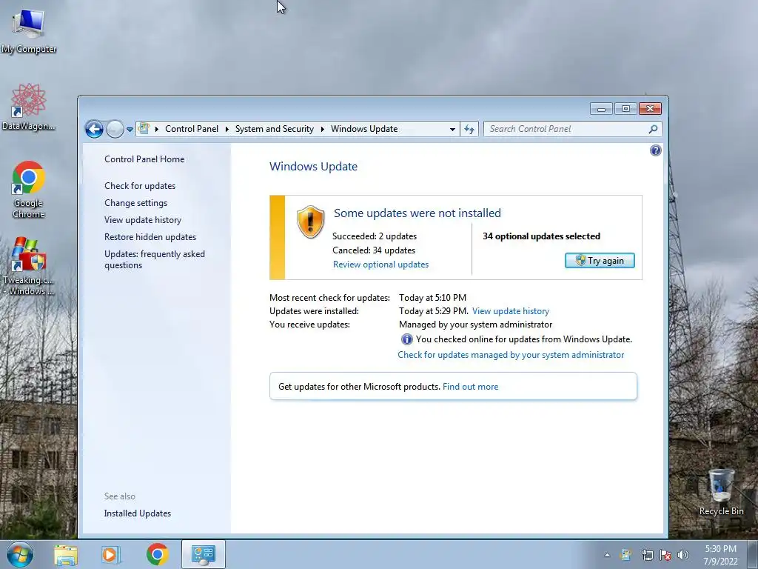The width and height of the screenshot is (758, 569).
Task: Show hidden tray icons arrow
Action: click(x=607, y=555)
